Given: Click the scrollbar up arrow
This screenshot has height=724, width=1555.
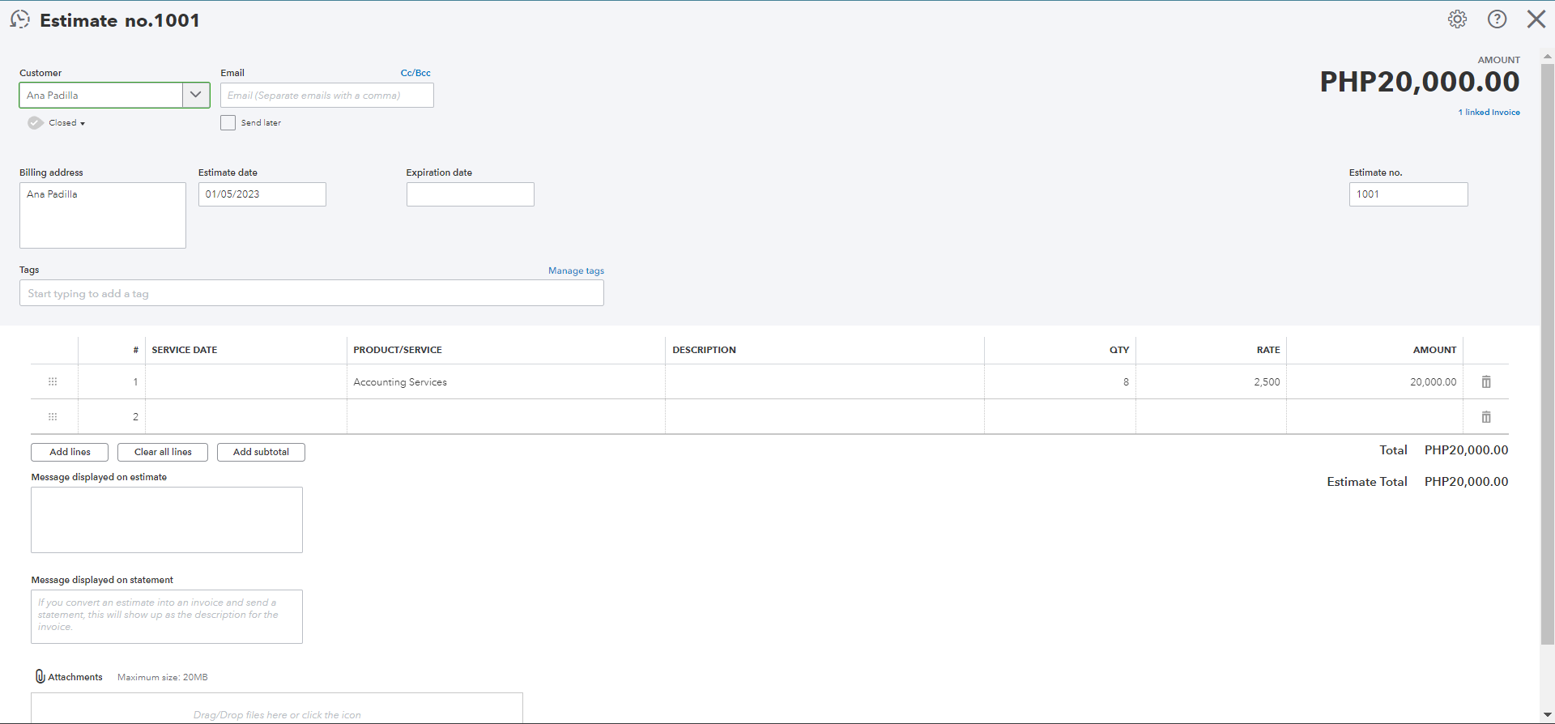Looking at the screenshot, I should tap(1548, 57).
